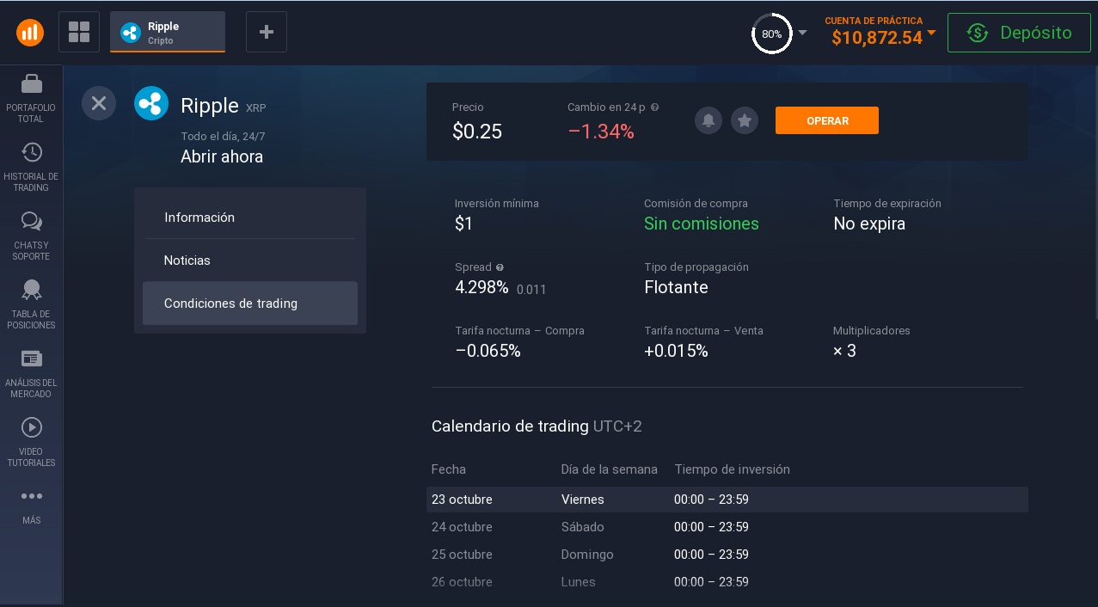Select the 23 octubre Viernes row
The height and width of the screenshot is (607, 1098).
click(x=727, y=500)
